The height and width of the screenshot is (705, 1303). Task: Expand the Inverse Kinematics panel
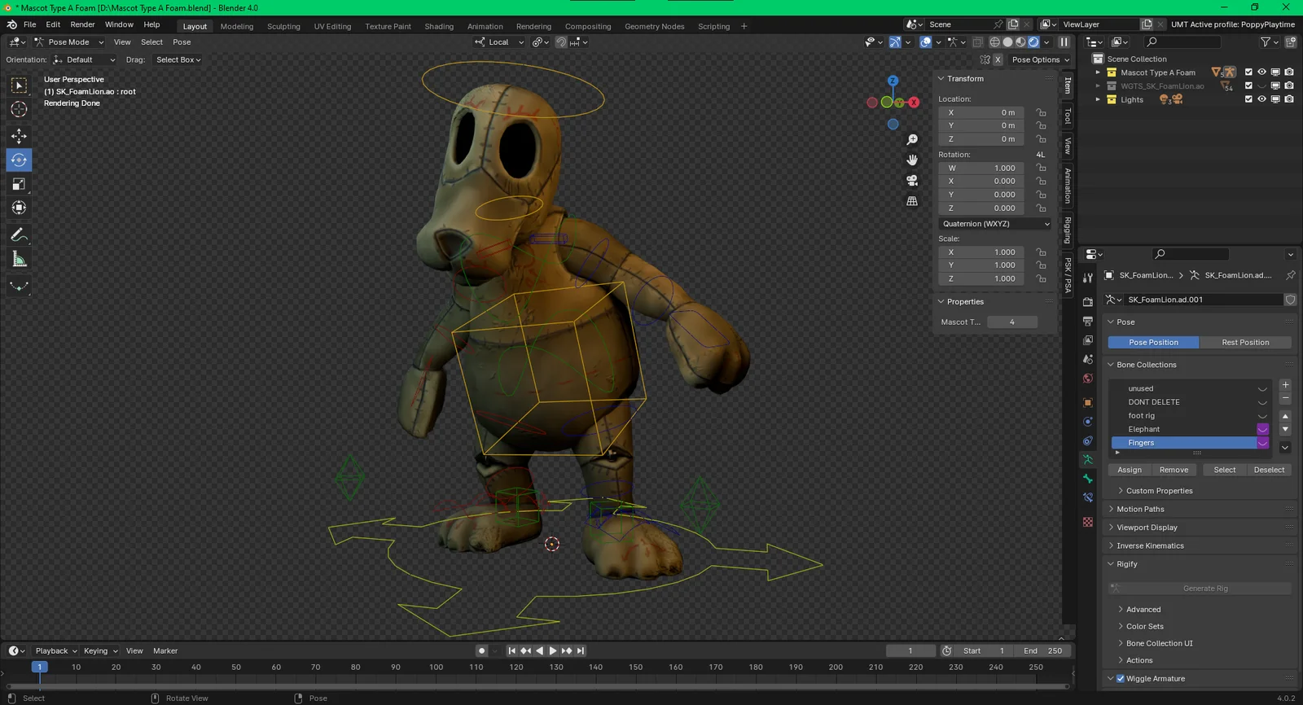[x=1150, y=546]
